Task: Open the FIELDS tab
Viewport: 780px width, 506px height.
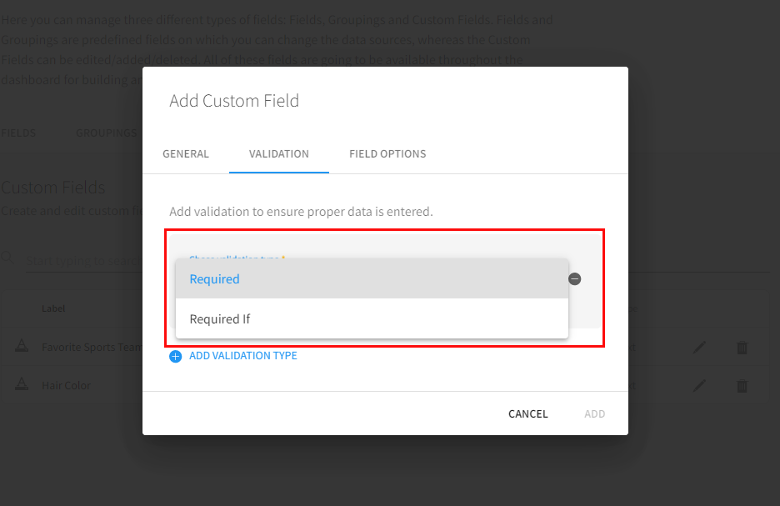Action: [18, 133]
